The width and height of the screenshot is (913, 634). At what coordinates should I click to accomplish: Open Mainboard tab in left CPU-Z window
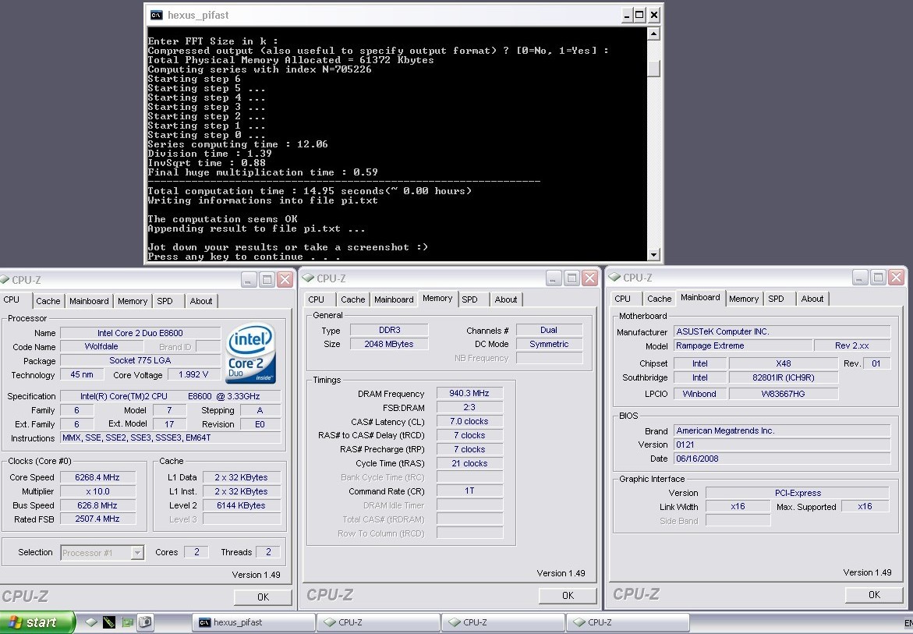(89, 301)
